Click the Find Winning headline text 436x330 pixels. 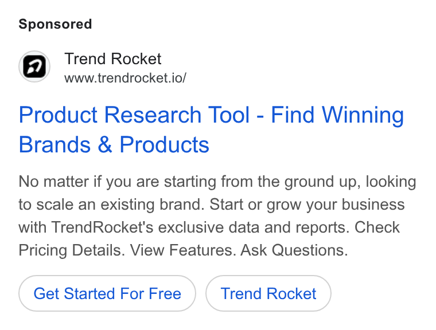tap(337, 115)
